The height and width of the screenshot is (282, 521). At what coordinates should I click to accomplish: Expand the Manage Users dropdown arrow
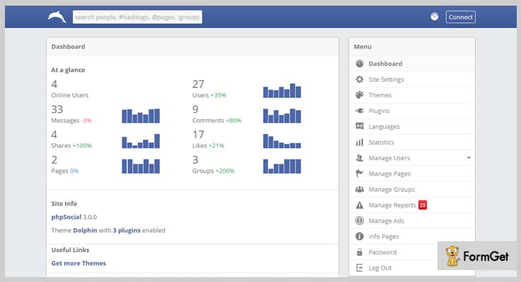point(469,158)
